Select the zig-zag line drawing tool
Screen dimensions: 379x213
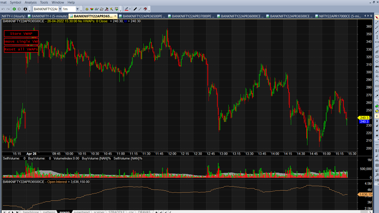point(377,91)
